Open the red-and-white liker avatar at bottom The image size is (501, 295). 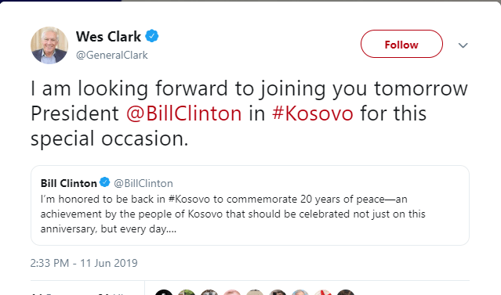coord(323,293)
